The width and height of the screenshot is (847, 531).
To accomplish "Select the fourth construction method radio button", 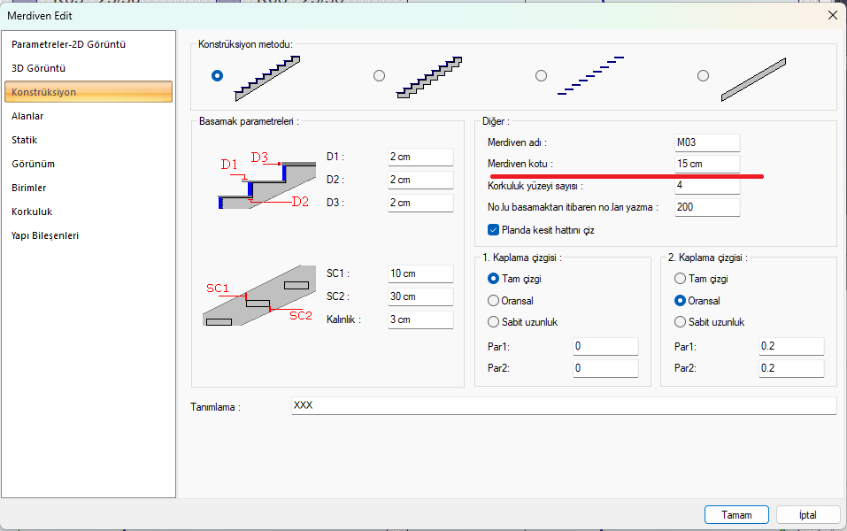I will [703, 75].
